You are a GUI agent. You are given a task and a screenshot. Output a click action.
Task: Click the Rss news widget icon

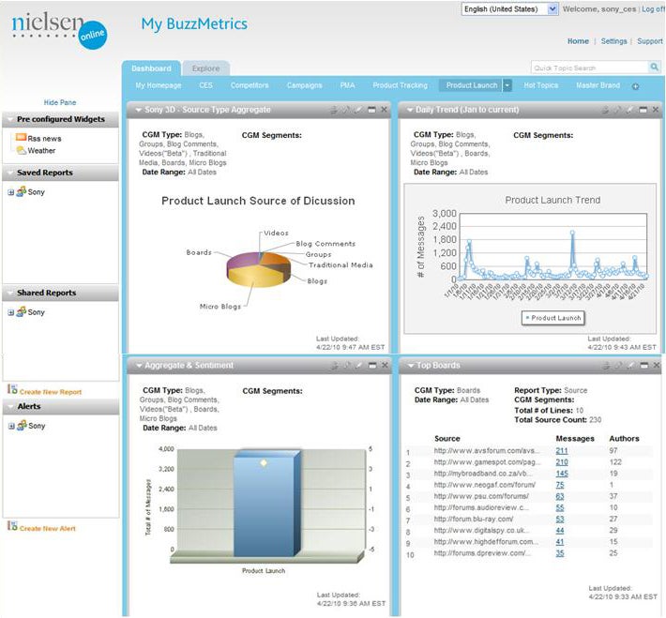(x=21, y=138)
